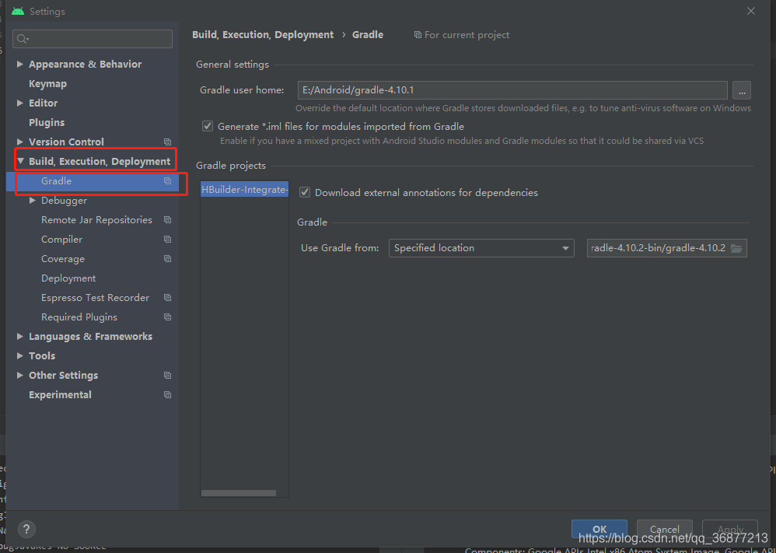This screenshot has width=776, height=553.
Task: Click the Languages & Frameworks label
Action: (x=90, y=336)
